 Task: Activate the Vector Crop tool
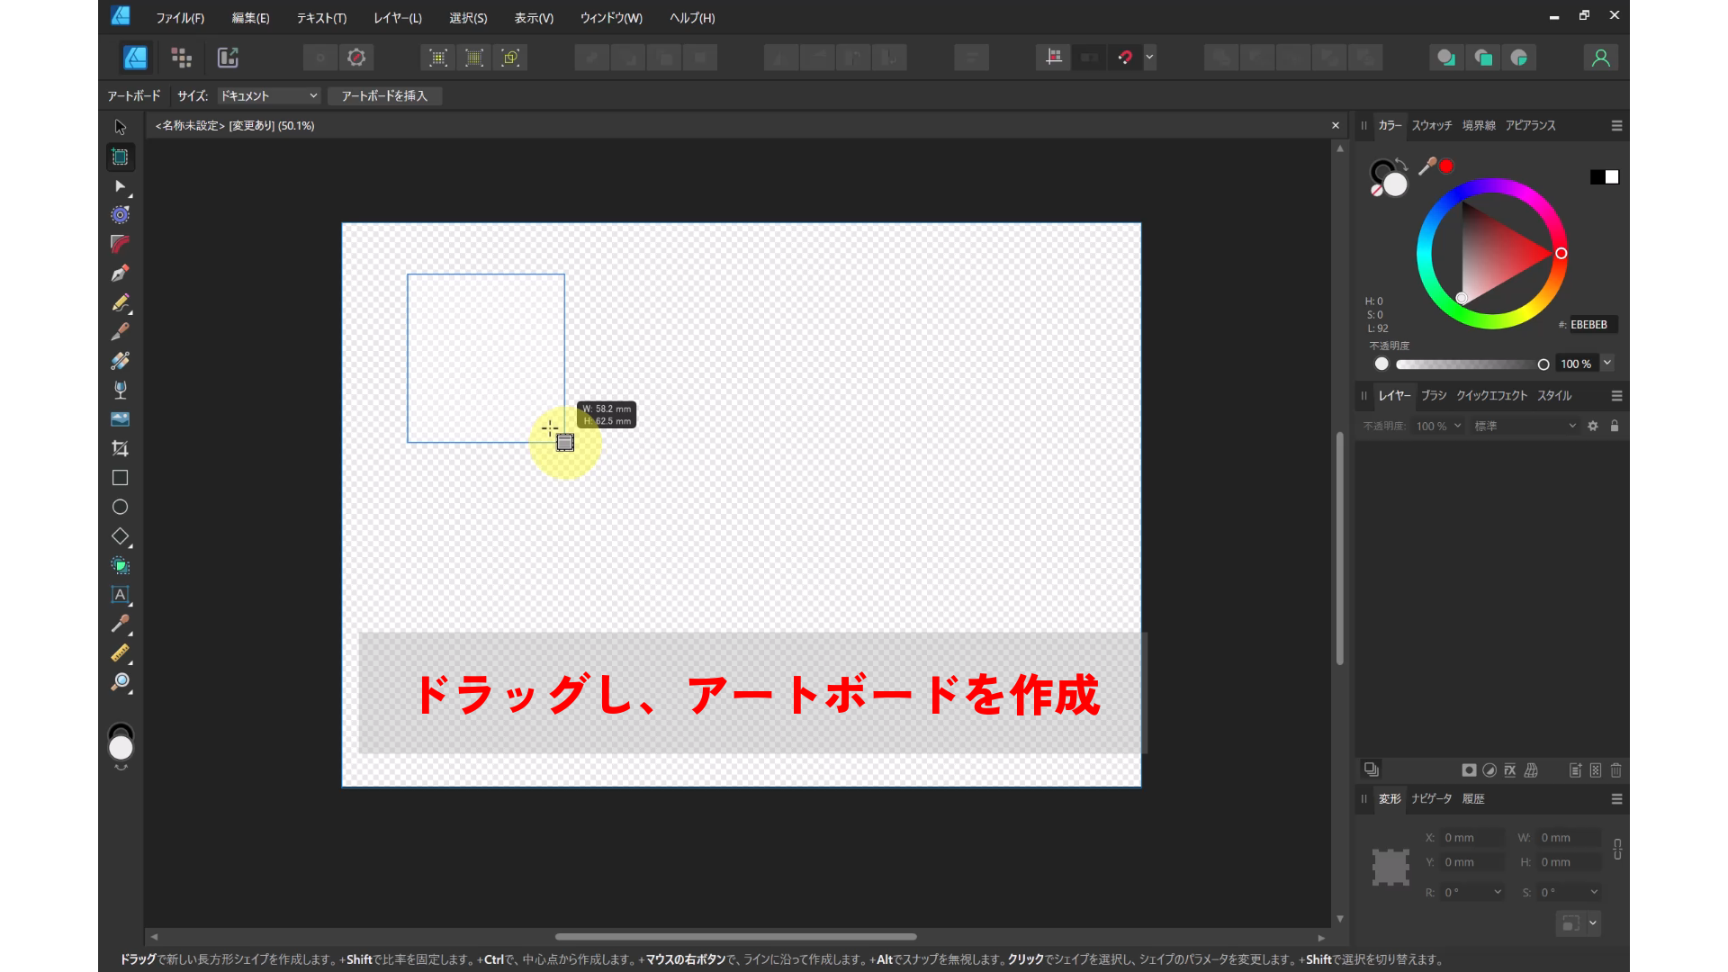(x=120, y=448)
